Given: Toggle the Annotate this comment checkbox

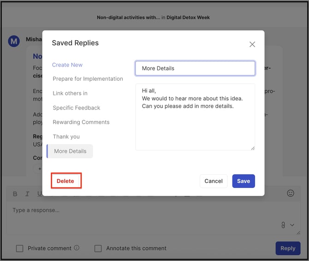Looking at the screenshot, I should 98,249.
